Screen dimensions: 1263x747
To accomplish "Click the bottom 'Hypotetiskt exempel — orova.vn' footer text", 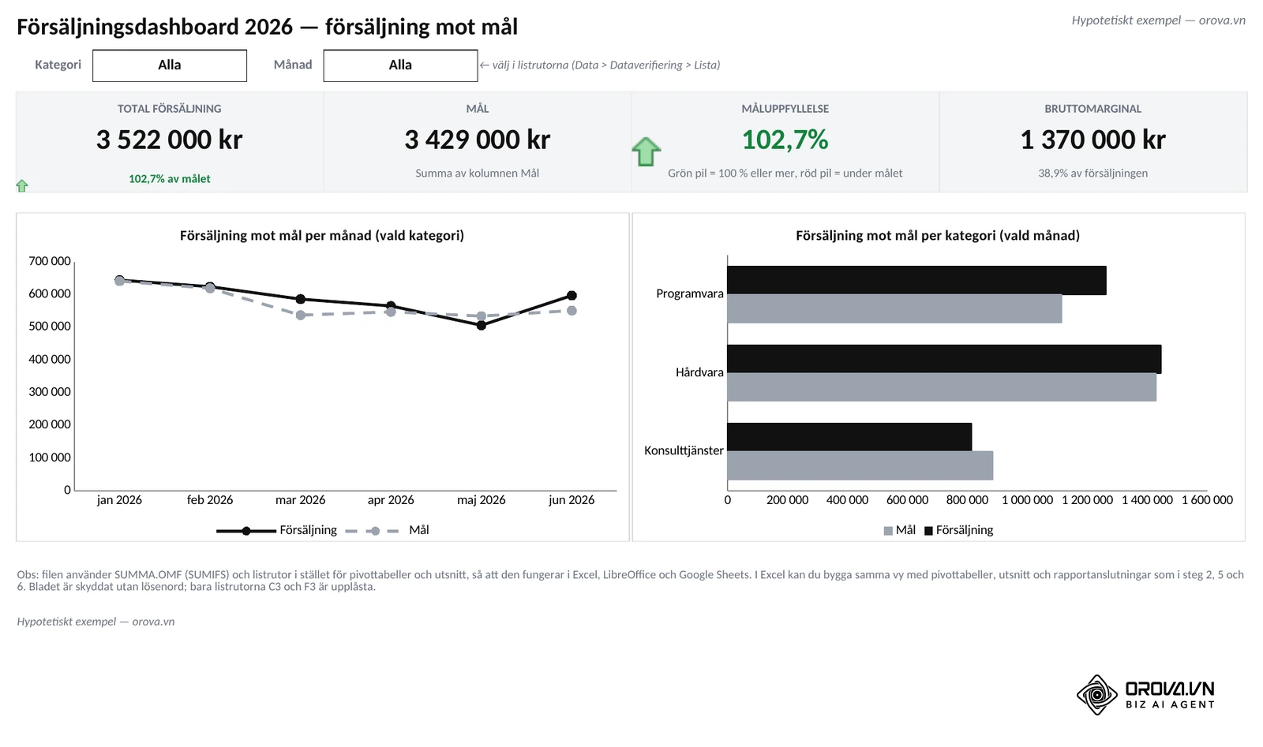I will tap(96, 622).
